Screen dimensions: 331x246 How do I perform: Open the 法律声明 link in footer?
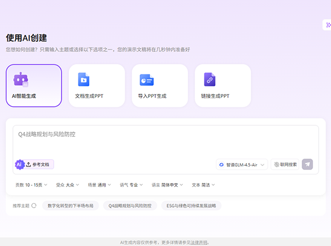pyautogui.click(x=199, y=243)
